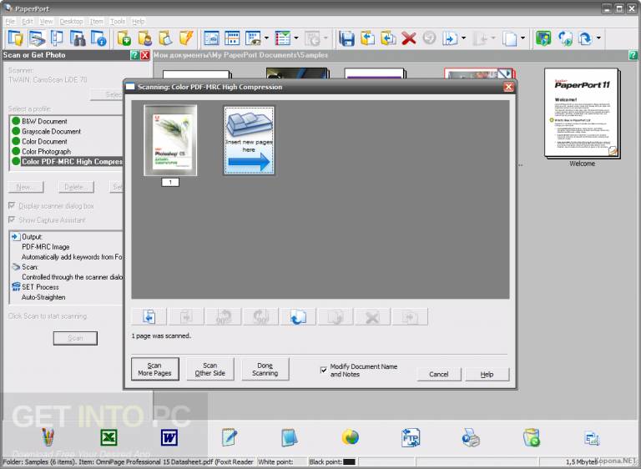The width and height of the screenshot is (641, 469).
Task: Click the Black point color swatch in status bar
Action: tap(349, 461)
